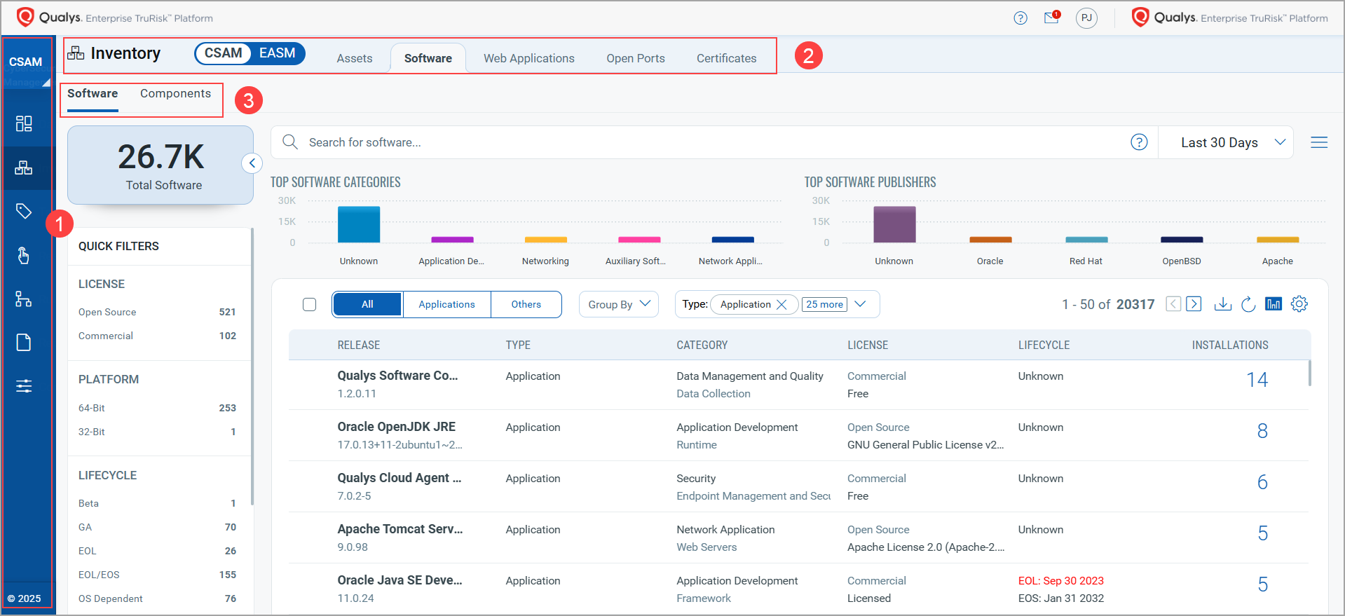The width and height of the screenshot is (1345, 616).
Task: Download the software list
Action: (1222, 304)
